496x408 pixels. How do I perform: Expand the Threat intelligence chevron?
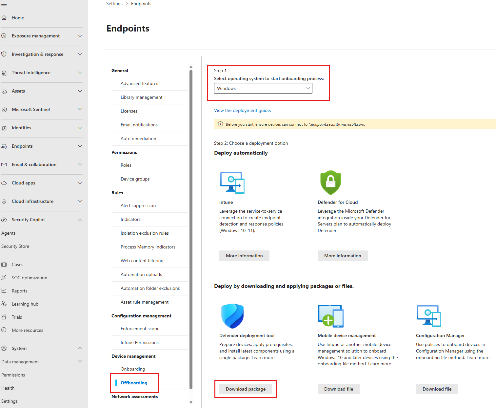[x=80, y=73]
